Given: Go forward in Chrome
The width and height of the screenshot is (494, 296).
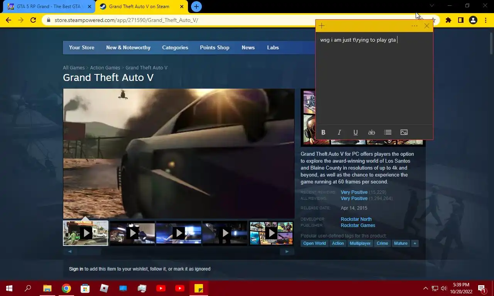Looking at the screenshot, I should (x=21, y=20).
